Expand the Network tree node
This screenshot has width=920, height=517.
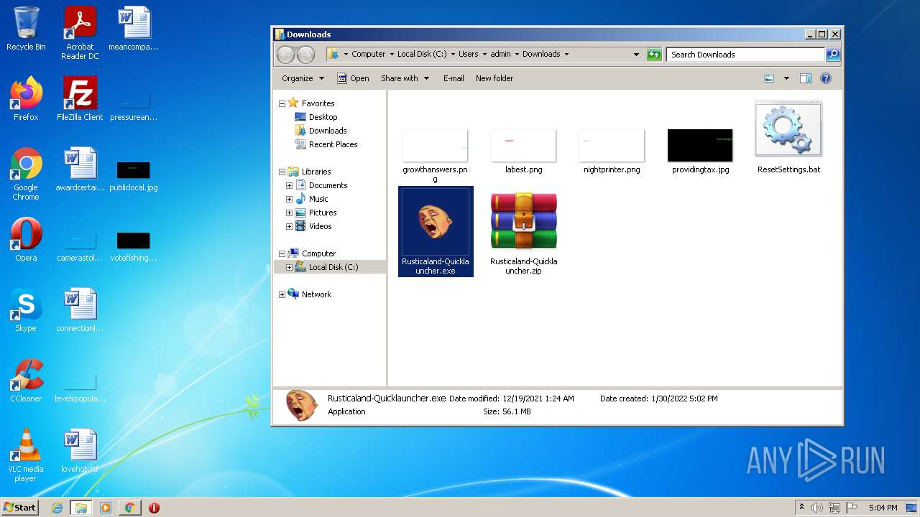point(282,294)
